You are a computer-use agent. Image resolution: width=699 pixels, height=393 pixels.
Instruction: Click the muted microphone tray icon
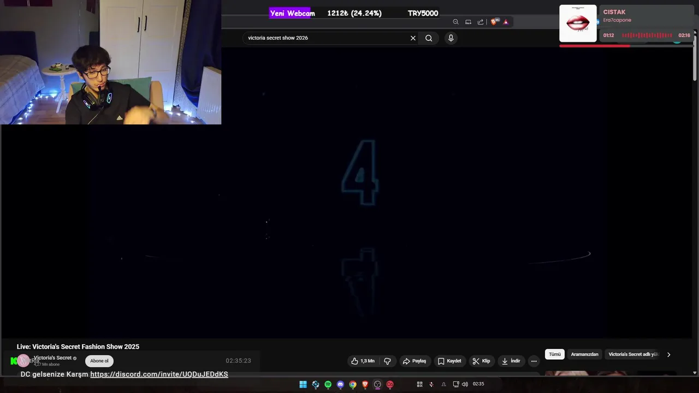pos(431,384)
